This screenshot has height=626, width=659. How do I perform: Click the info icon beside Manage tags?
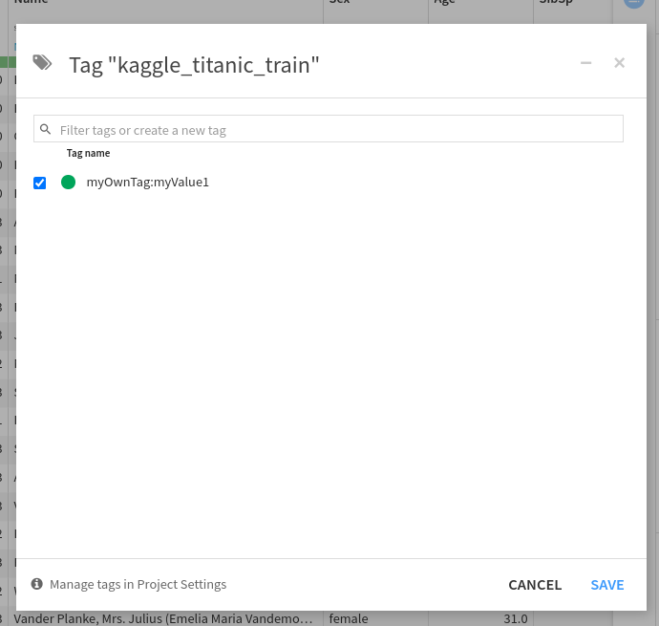pos(37,584)
